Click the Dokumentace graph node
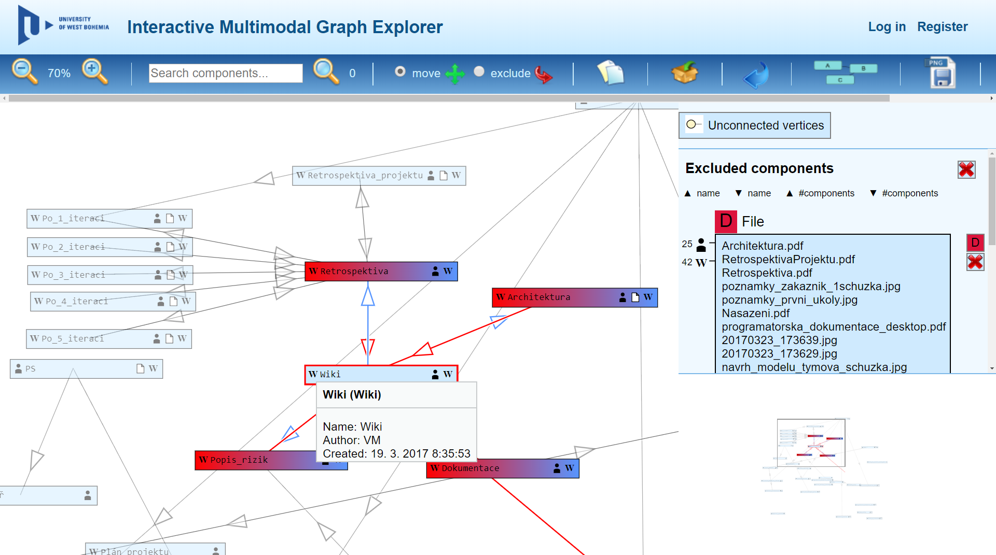The width and height of the screenshot is (996, 555). point(503,468)
